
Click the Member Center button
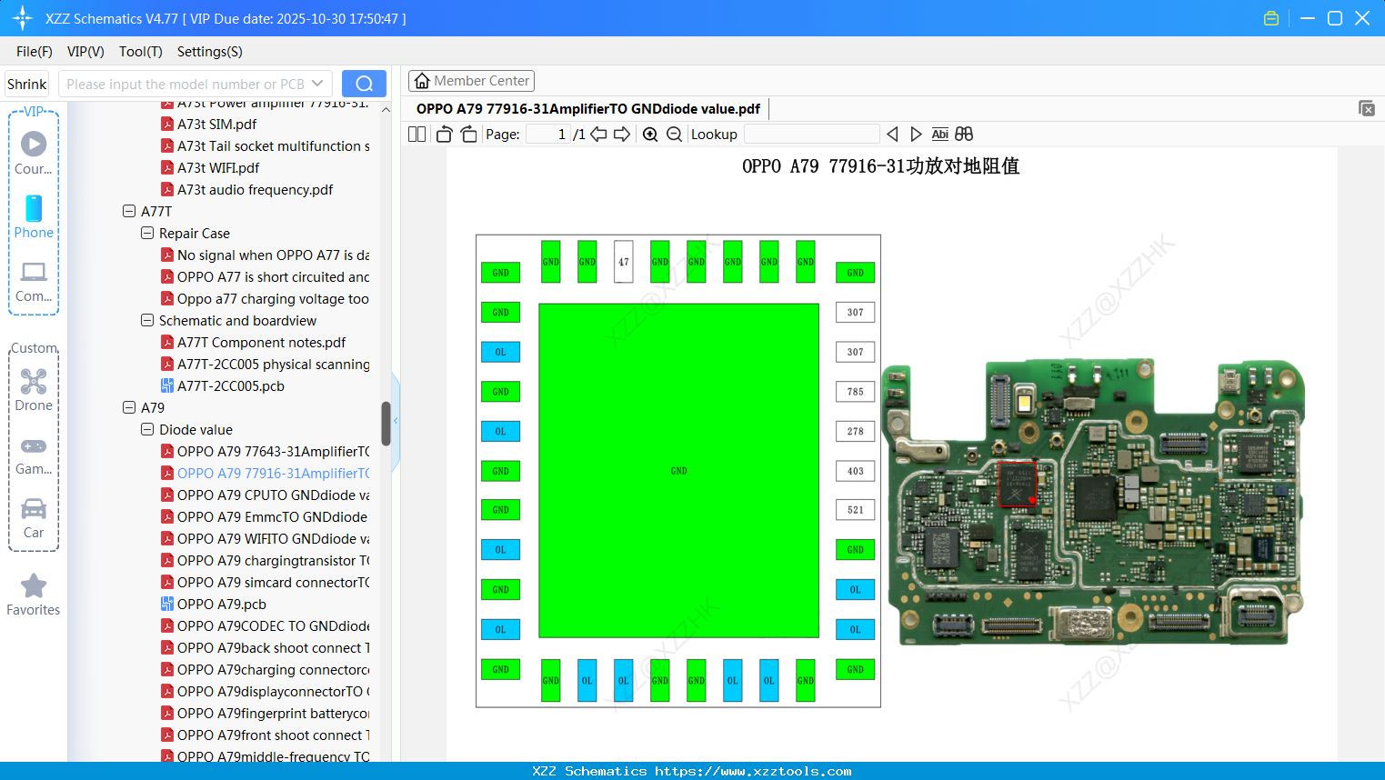point(471,80)
